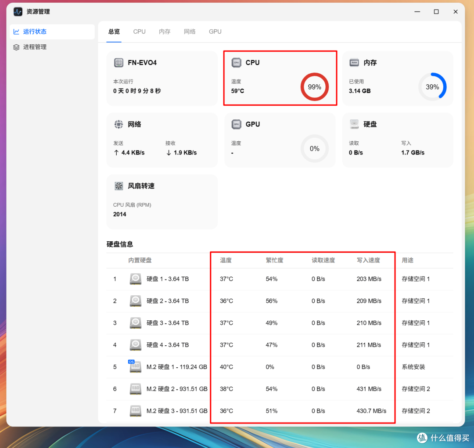
Task: Click the 硬盘 2 HDD icon
Action: point(136,301)
